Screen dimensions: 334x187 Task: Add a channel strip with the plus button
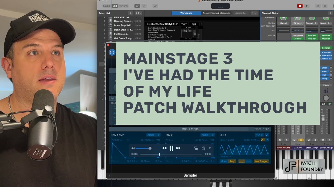[330, 13]
